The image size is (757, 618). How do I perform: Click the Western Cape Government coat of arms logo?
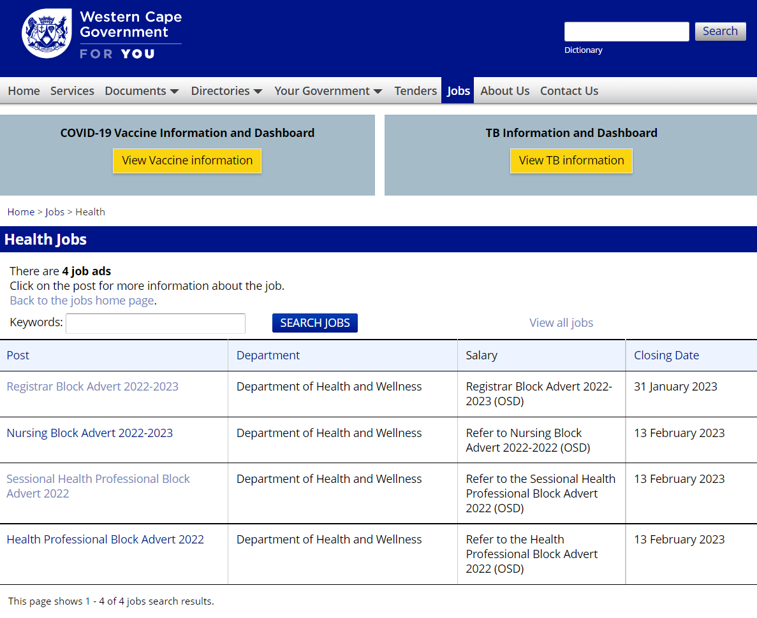[47, 34]
